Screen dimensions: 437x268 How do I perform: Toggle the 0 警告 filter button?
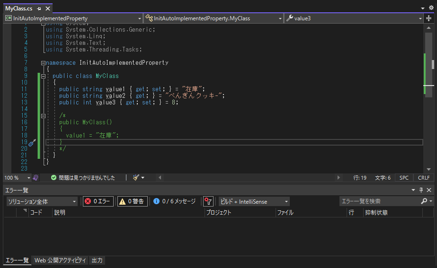click(x=133, y=201)
